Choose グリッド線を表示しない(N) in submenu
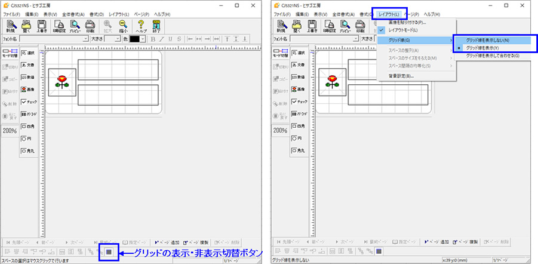Screen dimensions: 538x264 [487, 40]
